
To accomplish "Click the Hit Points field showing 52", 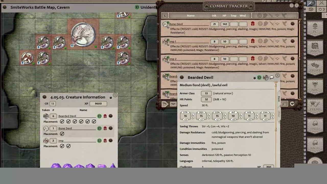I will 206,99.
